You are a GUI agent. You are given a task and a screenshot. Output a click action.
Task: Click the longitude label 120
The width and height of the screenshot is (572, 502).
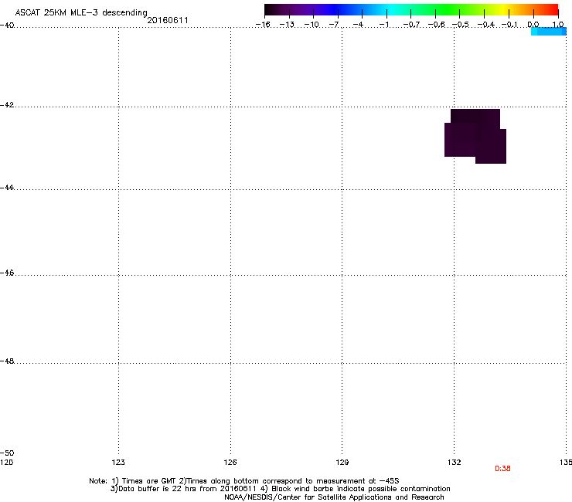pos(6,463)
